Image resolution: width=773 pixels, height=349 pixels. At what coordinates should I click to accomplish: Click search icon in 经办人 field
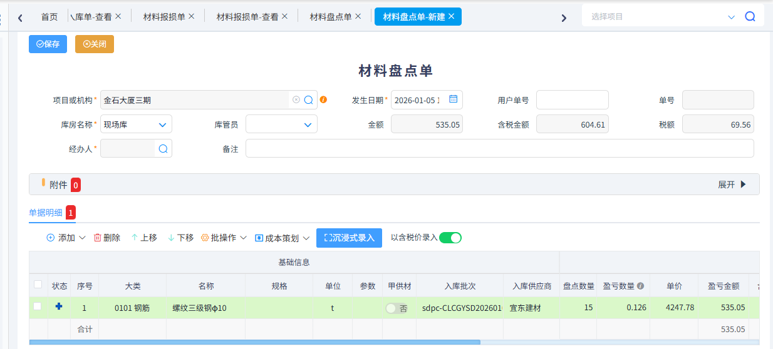point(163,148)
